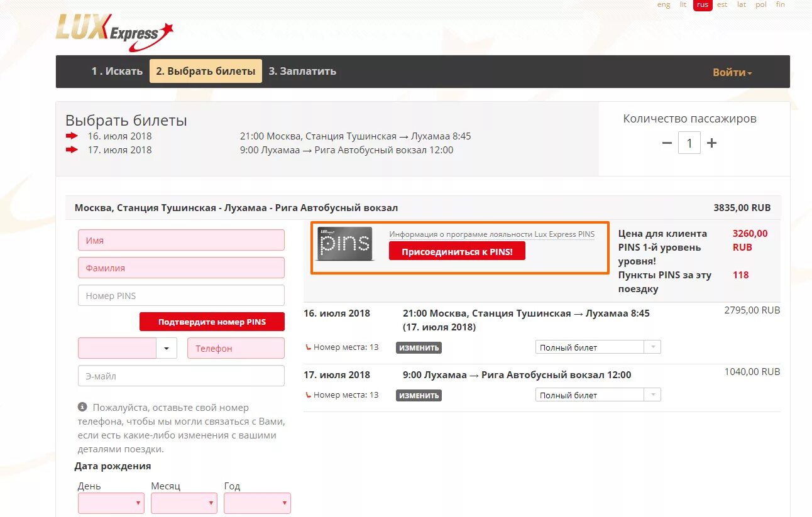812x517 pixels.
Task: Open the Месяц birth month dropdown
Action: tap(184, 503)
